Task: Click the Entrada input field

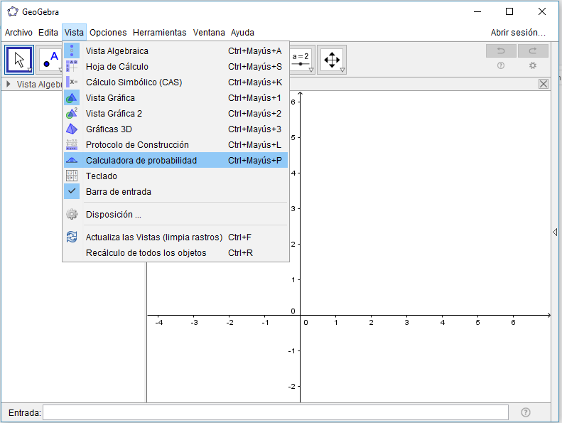Action: pos(276,412)
